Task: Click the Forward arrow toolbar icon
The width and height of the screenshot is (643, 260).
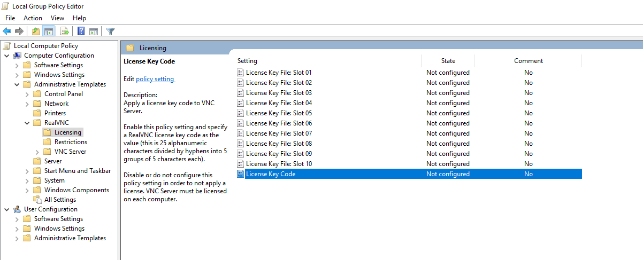Action: point(19,31)
